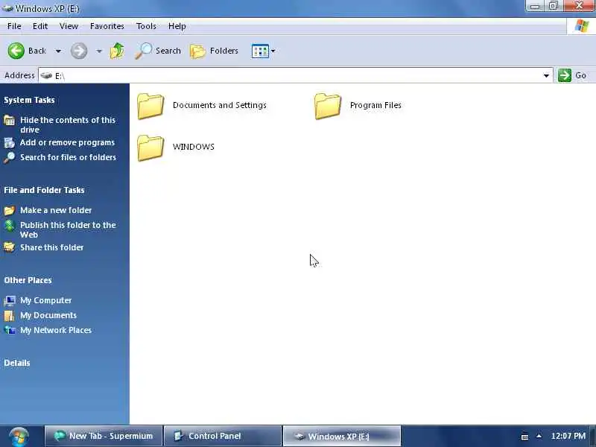The height and width of the screenshot is (447, 596).
Task: Click the Make a new folder icon
Action: [x=10, y=211]
